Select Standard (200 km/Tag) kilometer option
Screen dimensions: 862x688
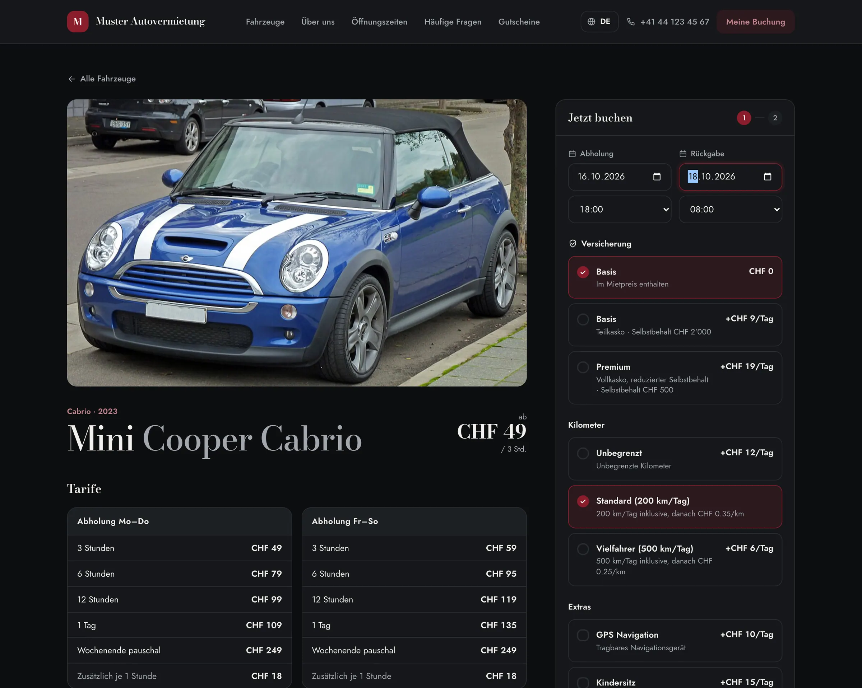(675, 507)
